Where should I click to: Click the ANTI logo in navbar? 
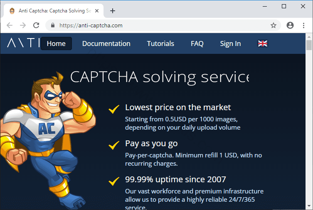pos(23,43)
